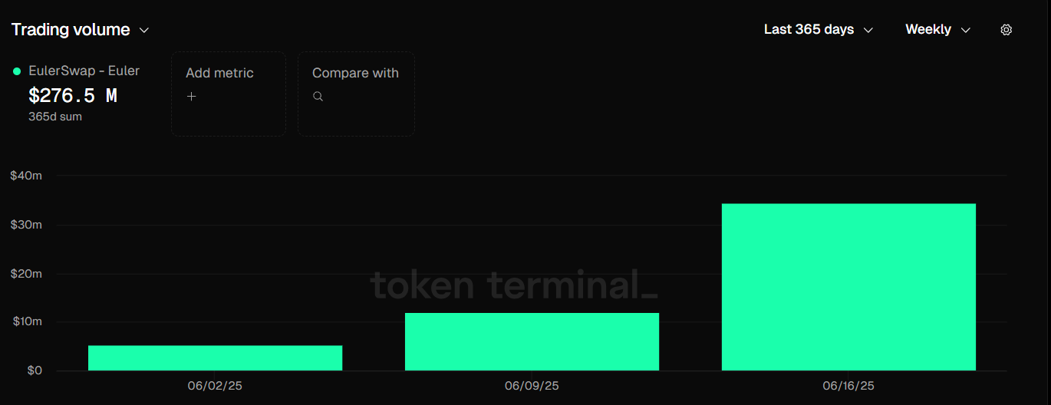Open the chart settings gear icon
The width and height of the screenshot is (1051, 405).
[x=1007, y=30]
